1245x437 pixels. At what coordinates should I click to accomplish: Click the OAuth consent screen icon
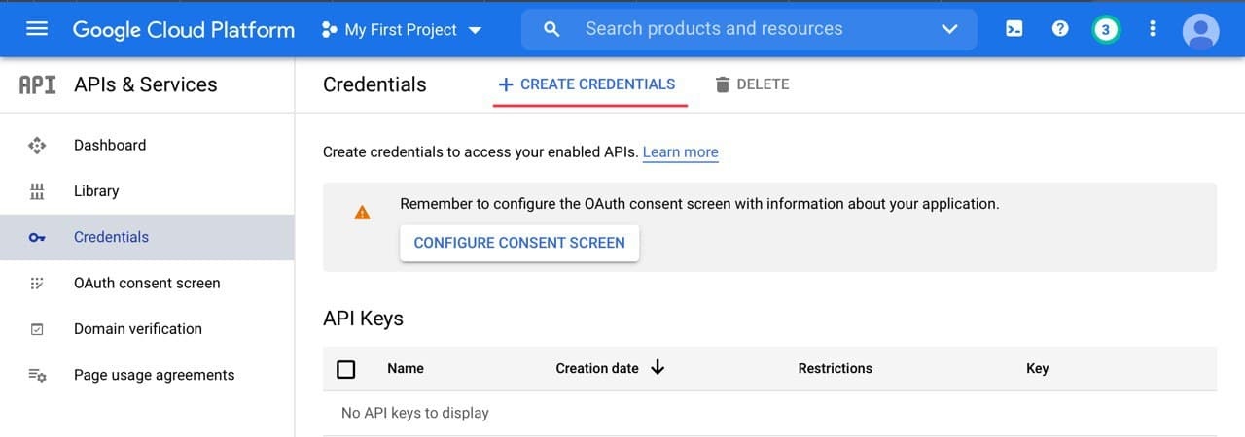(x=37, y=284)
